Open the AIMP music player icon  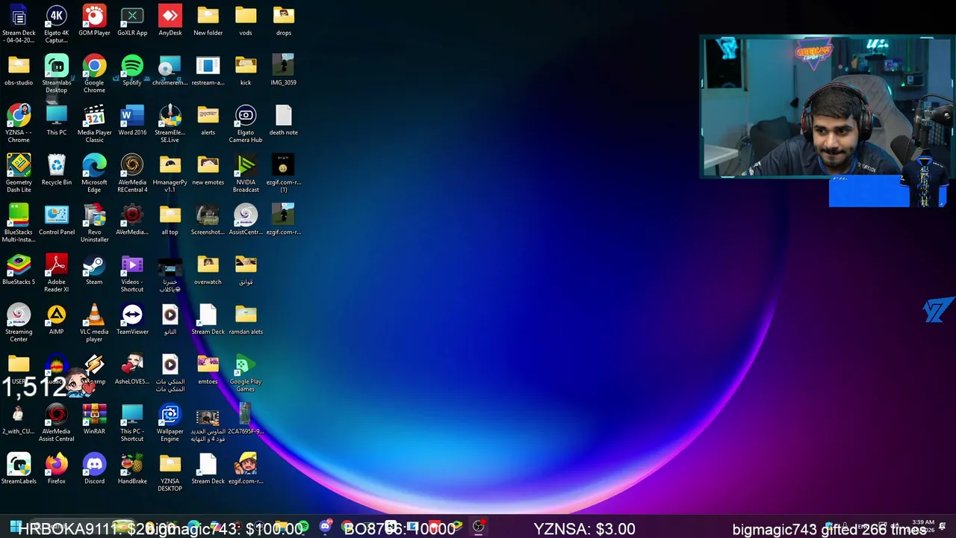[x=56, y=320]
